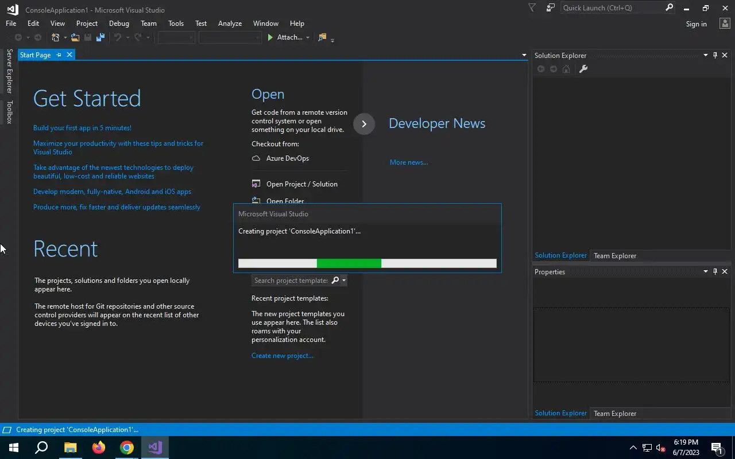Click the Send Feedback icon in title bar

[x=551, y=7]
